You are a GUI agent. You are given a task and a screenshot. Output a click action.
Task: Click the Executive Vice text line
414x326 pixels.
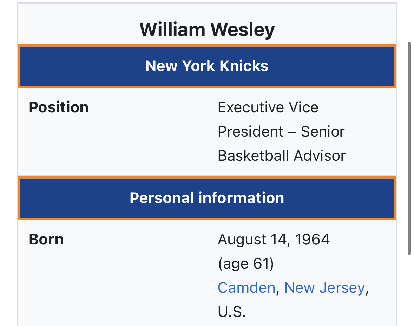point(268,107)
